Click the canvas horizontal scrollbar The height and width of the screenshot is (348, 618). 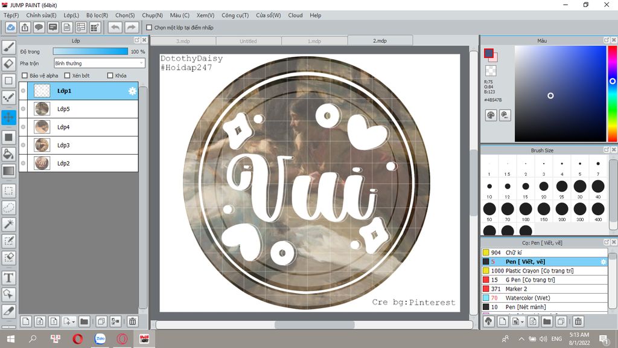point(314,324)
